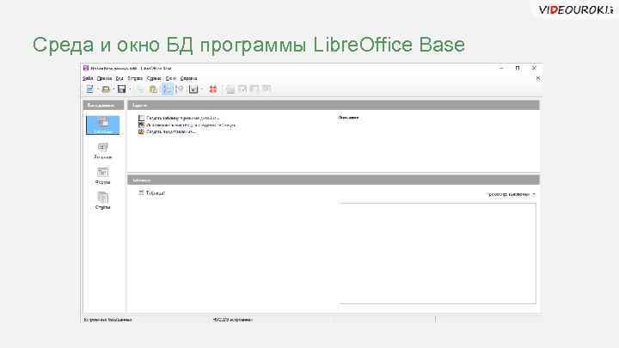Open the Сервис menu
The height and width of the screenshot is (348, 619).
coord(154,78)
